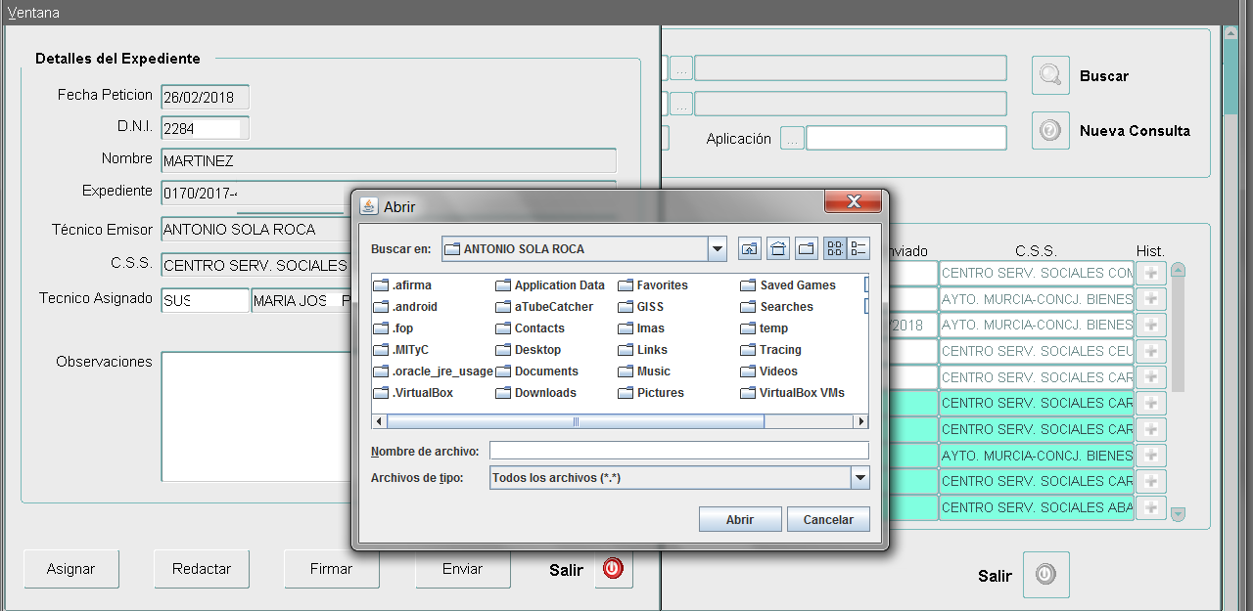Click the magnifier Buscar icon
Screen dimensions: 1253x611
point(1050,76)
